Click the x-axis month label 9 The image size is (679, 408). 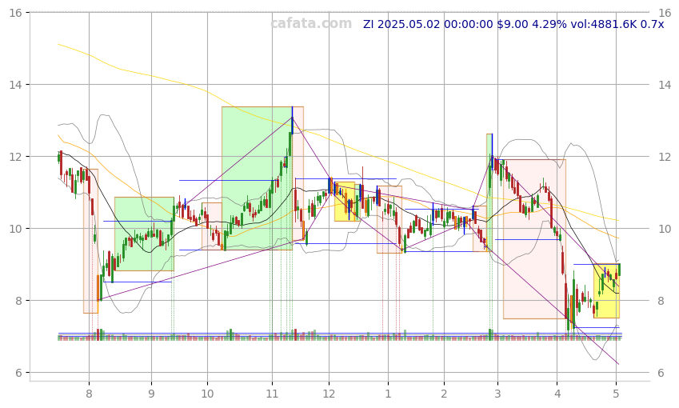[x=152, y=394]
